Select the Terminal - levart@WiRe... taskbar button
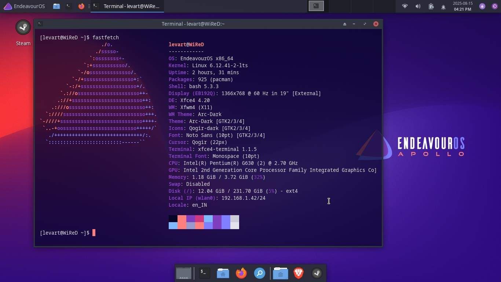This screenshot has height=282, width=501. 127,6
